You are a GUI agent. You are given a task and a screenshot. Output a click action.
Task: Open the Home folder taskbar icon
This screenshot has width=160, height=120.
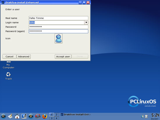coord(17,116)
